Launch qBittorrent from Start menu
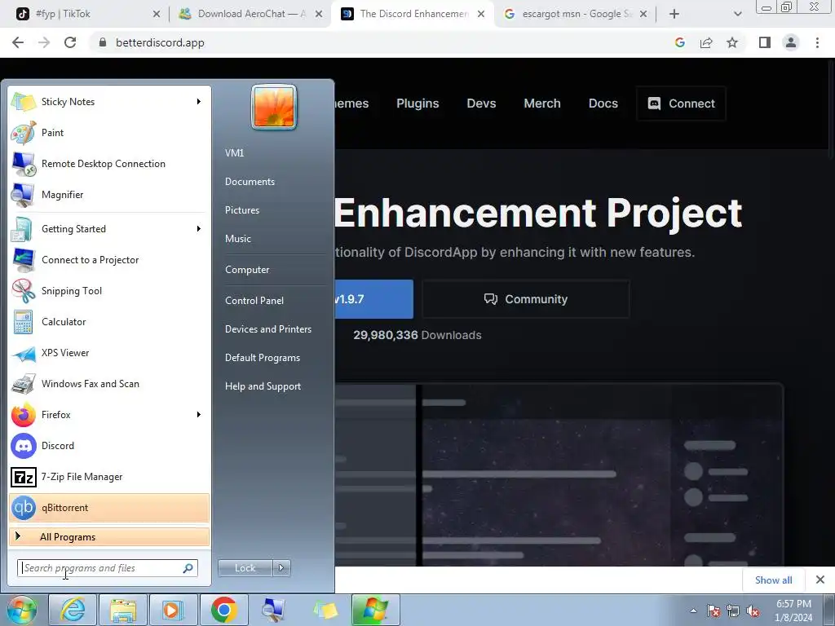 click(109, 507)
